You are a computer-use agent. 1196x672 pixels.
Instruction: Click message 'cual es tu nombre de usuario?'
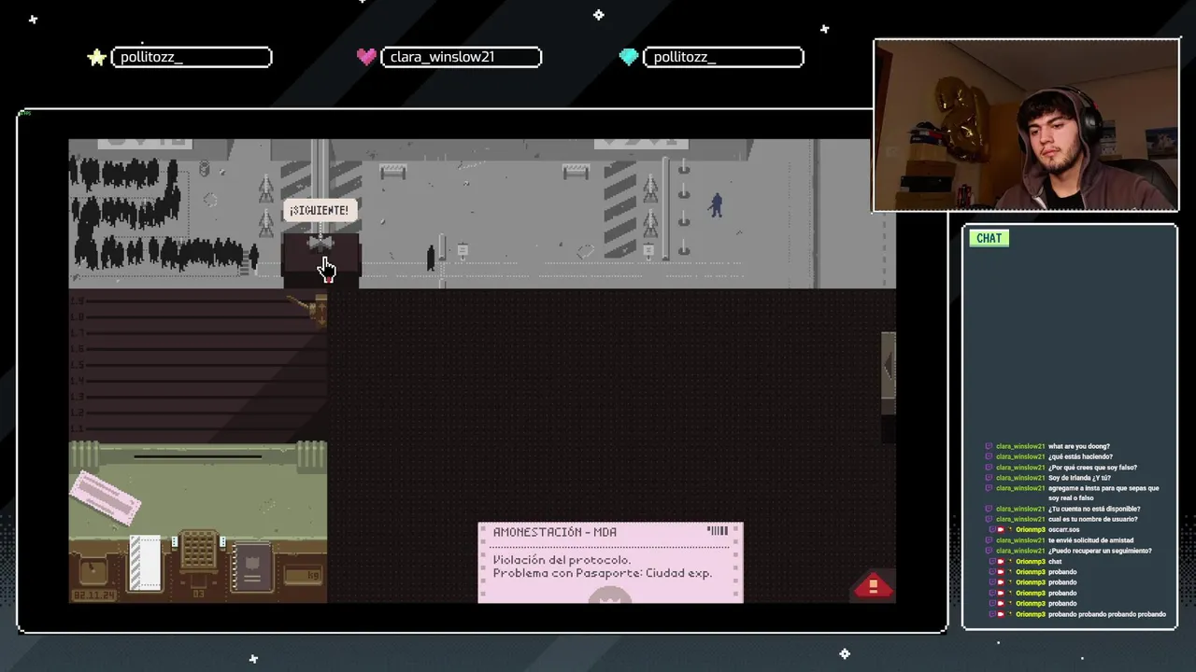tap(1092, 519)
